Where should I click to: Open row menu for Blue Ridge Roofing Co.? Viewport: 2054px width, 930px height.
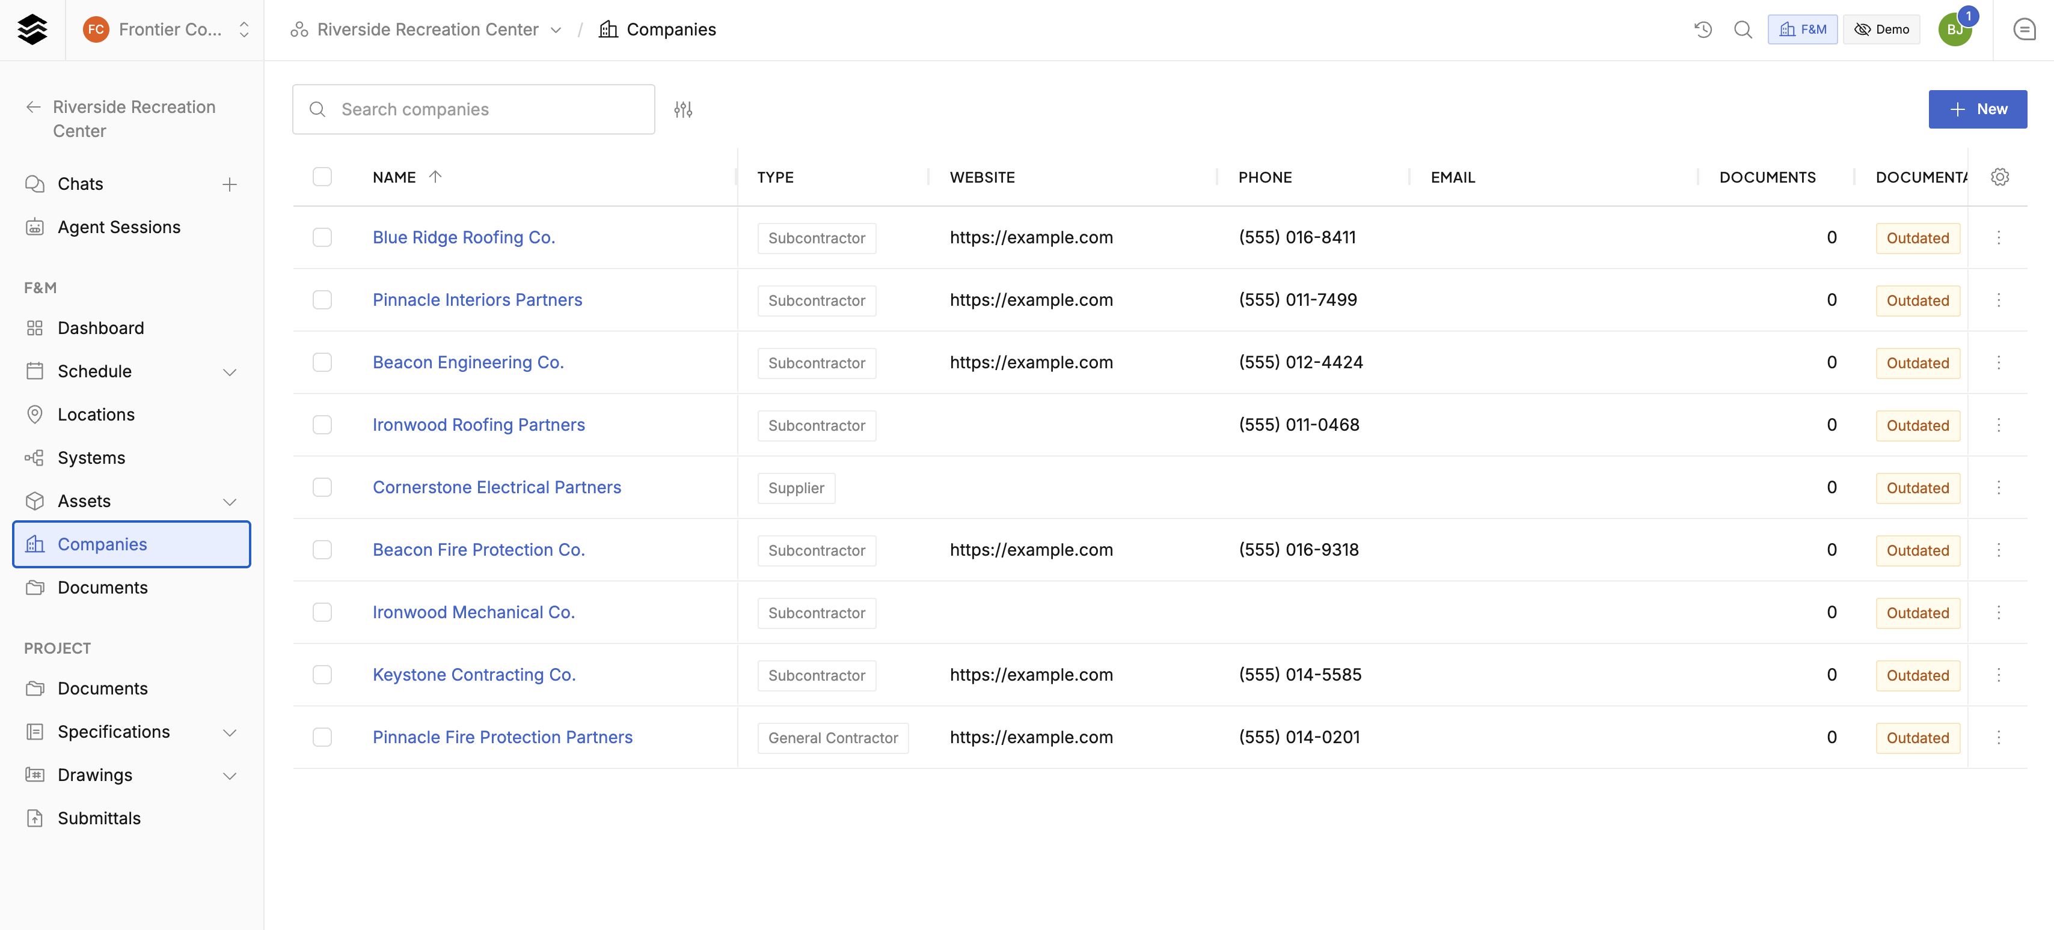(1998, 237)
